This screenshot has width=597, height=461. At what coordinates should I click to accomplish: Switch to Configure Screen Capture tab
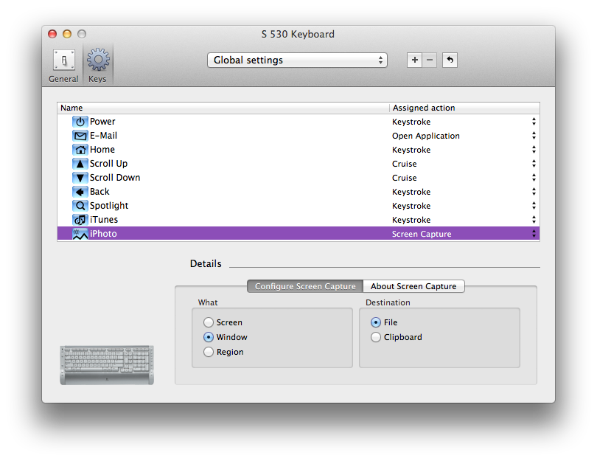point(305,286)
